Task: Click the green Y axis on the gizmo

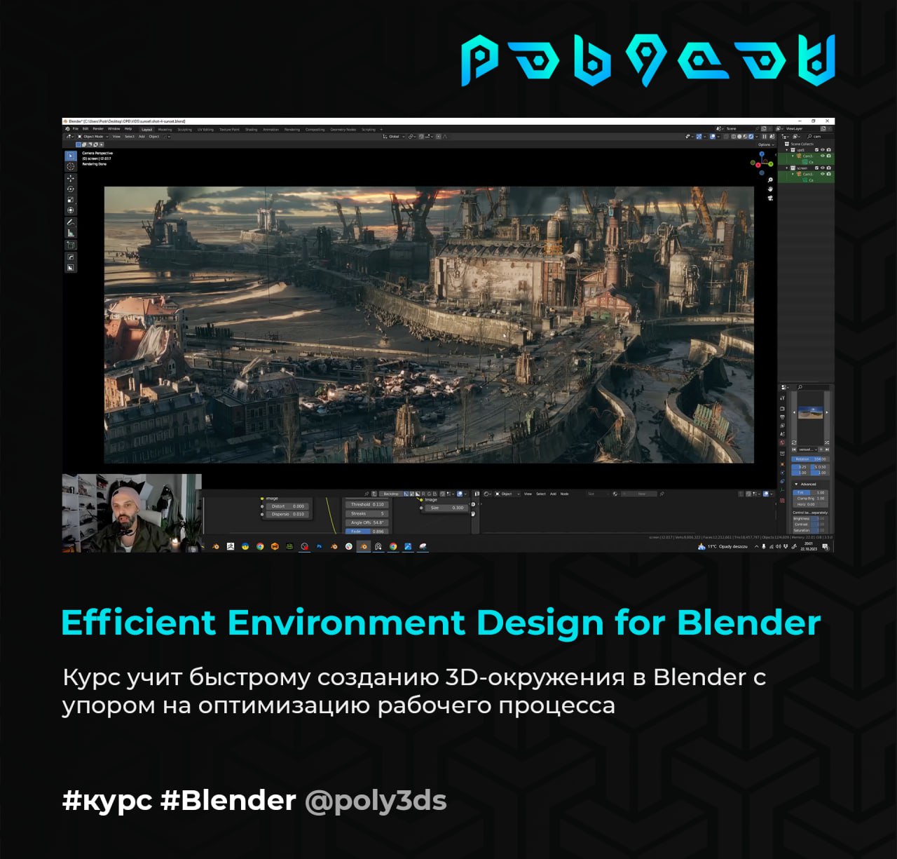Action: (771, 164)
